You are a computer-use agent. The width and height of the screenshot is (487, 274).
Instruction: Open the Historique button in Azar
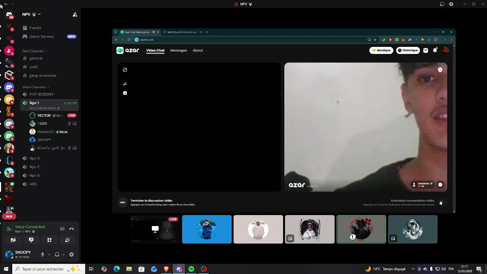[x=408, y=50]
